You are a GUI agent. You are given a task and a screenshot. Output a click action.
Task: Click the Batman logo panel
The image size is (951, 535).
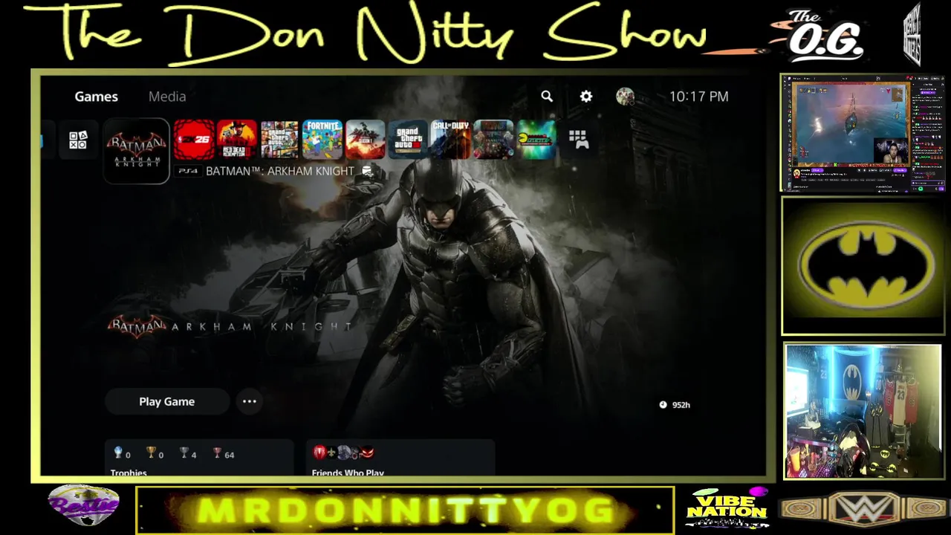click(x=863, y=265)
